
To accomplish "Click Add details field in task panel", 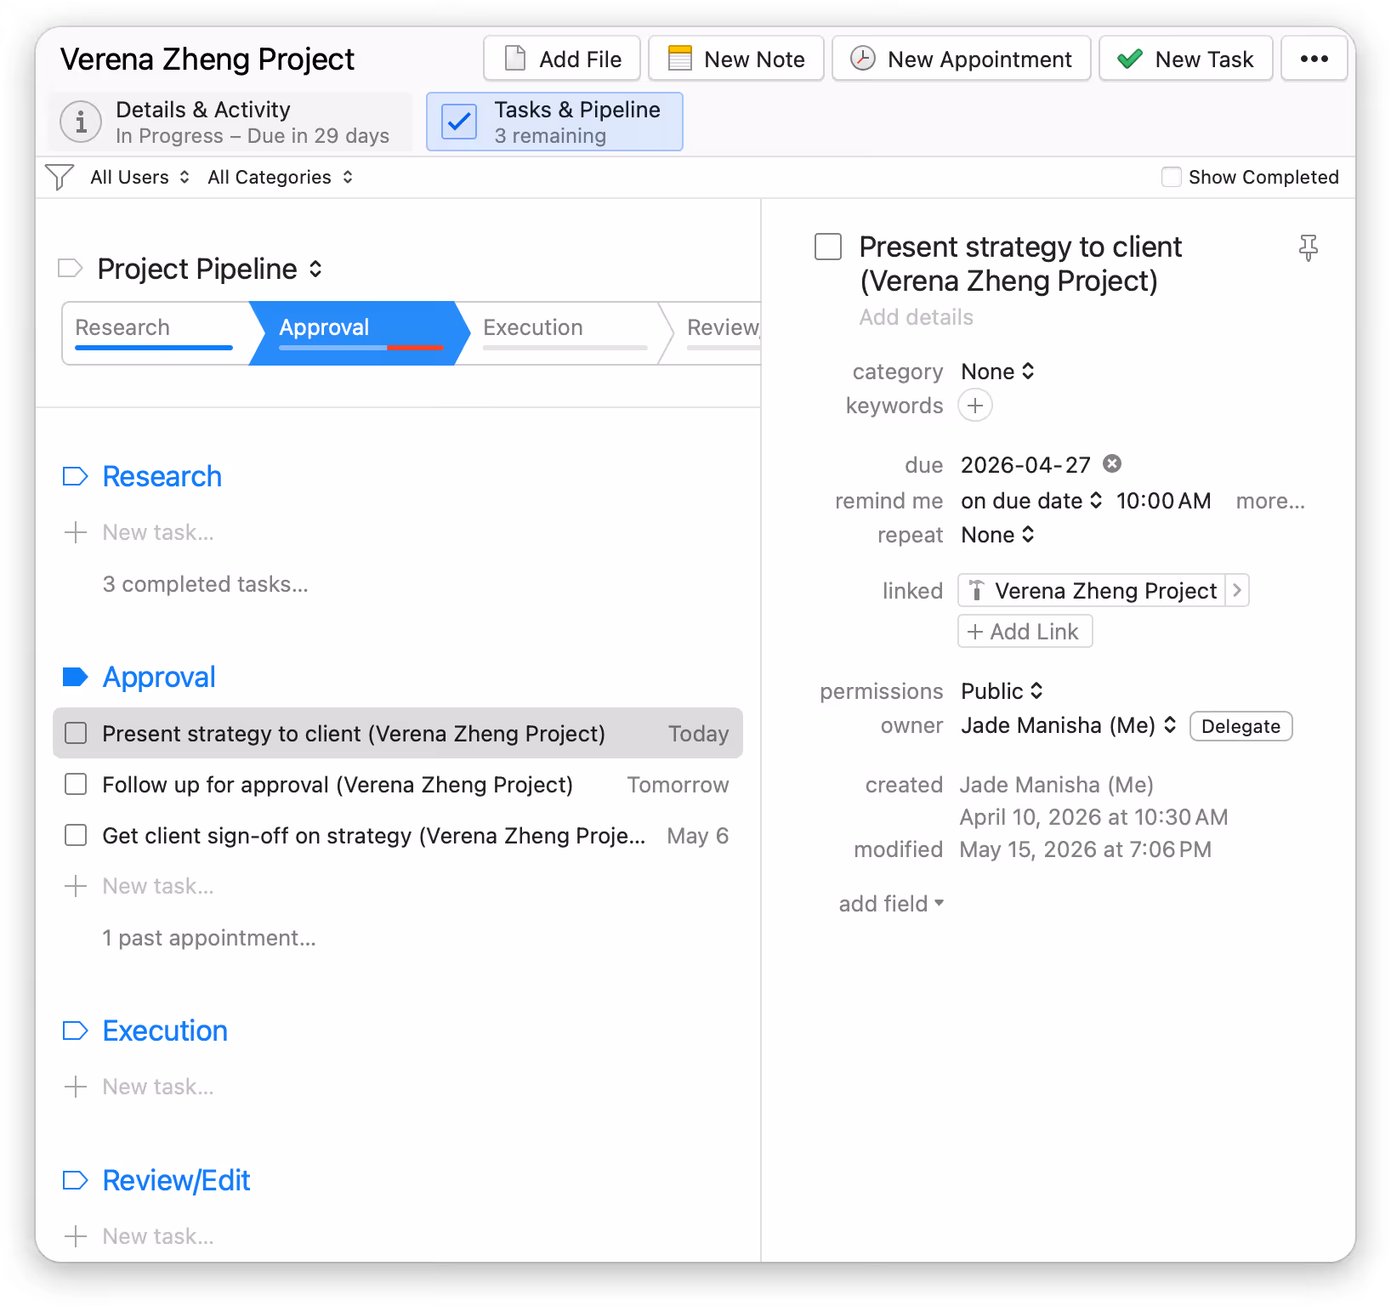I will (916, 317).
